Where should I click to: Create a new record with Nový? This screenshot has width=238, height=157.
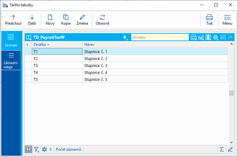[x=50, y=20]
